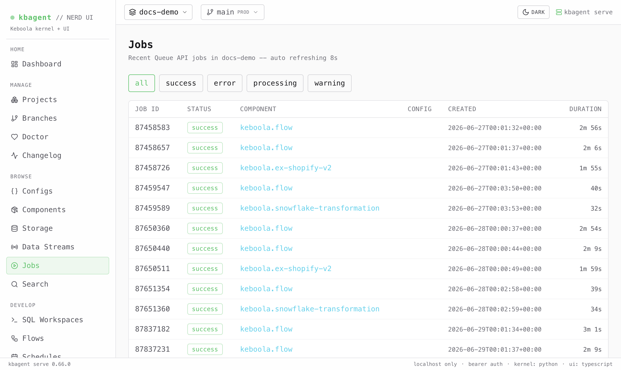Image resolution: width=621 pixels, height=370 pixels.
Task: Click job ID 87458657
Action: tap(152, 148)
